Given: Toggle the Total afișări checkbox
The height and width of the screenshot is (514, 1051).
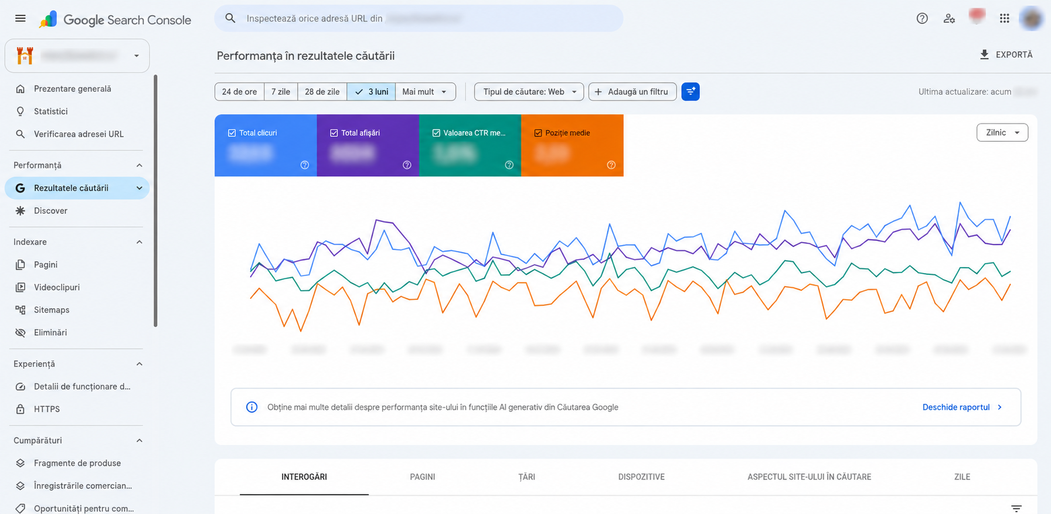Looking at the screenshot, I should click(x=334, y=133).
